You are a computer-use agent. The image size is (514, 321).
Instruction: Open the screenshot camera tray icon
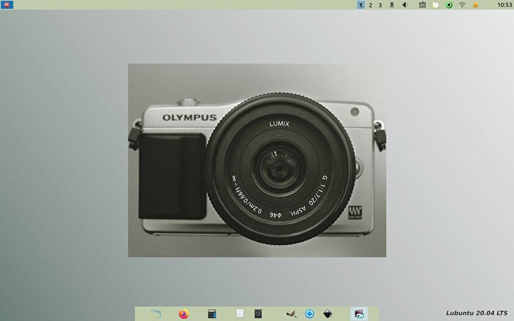422,5
